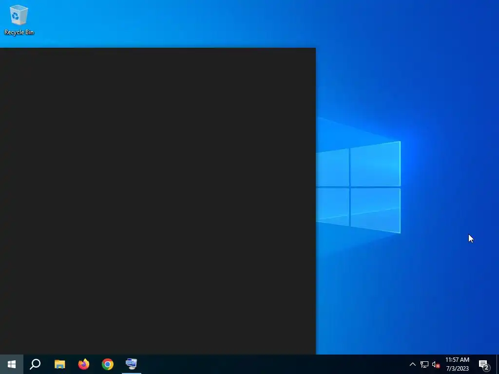Open the muted volume tray icon
Viewport: 499px width, 374px height.
436,364
